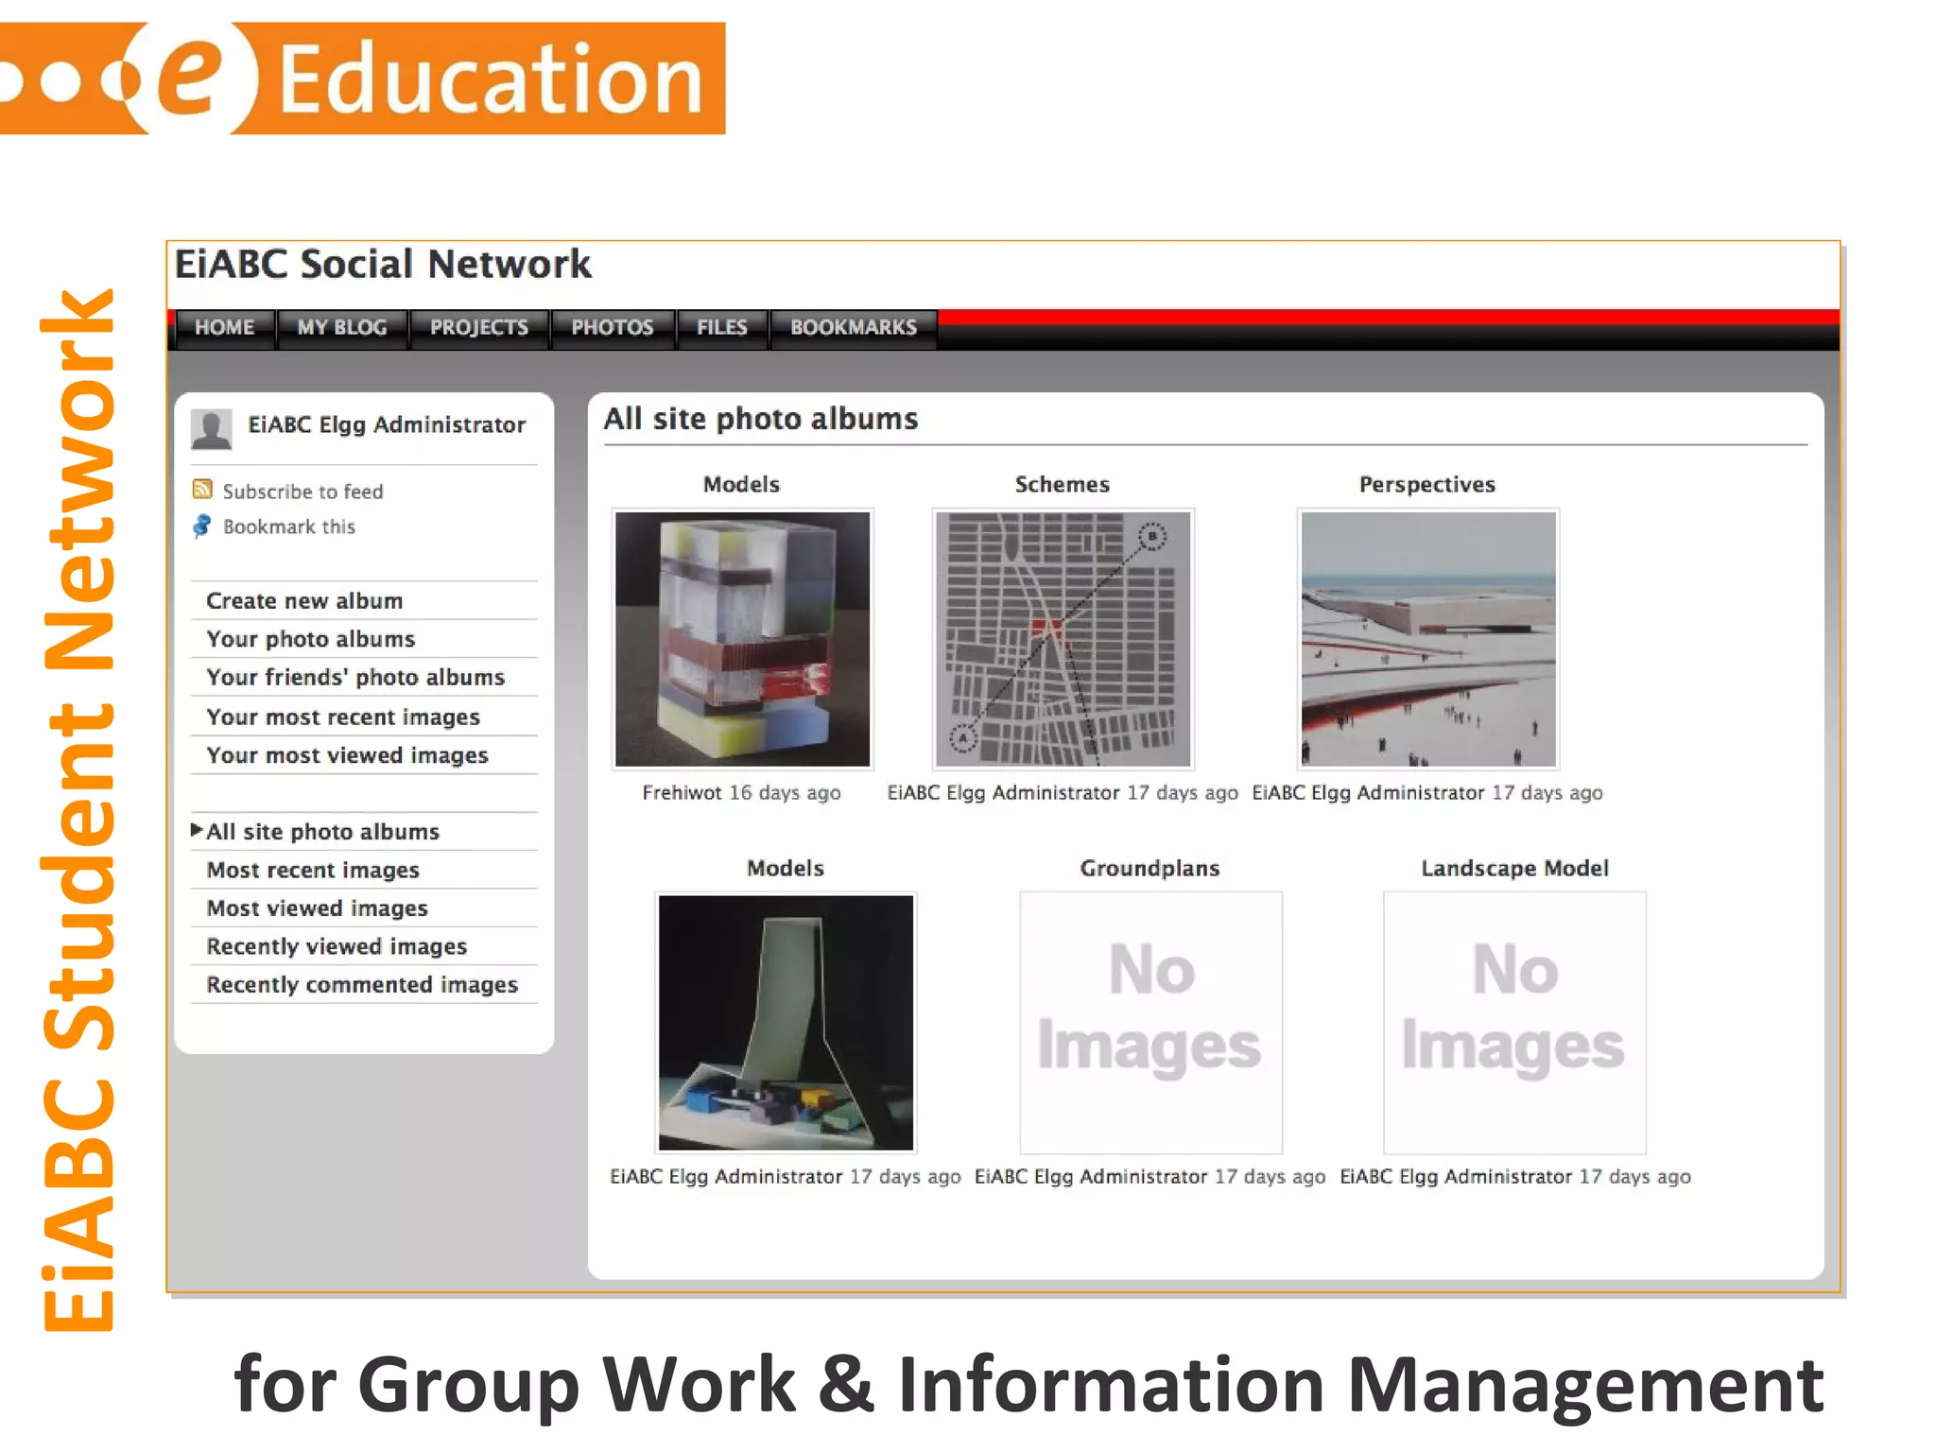This screenshot has height=1452, width=1936.
Task: Click Create new album
Action: click(x=304, y=600)
